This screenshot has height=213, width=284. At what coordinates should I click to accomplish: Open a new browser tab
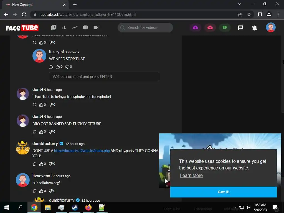pos(75,5)
